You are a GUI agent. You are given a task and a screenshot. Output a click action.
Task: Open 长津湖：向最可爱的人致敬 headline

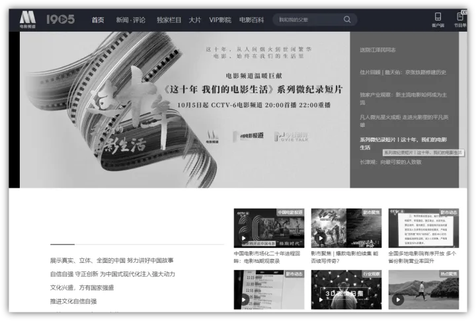point(391,162)
